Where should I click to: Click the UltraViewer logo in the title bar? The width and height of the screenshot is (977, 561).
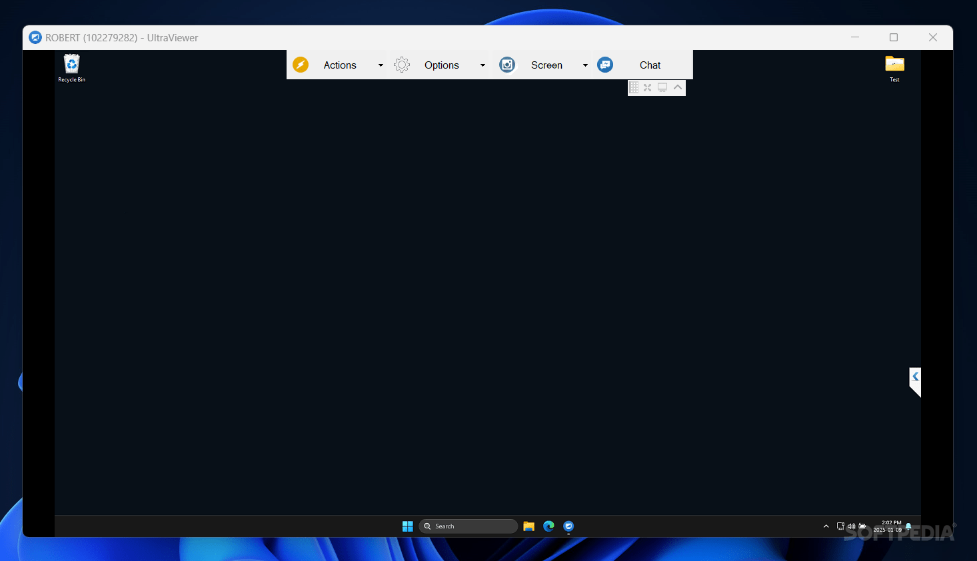(x=35, y=37)
